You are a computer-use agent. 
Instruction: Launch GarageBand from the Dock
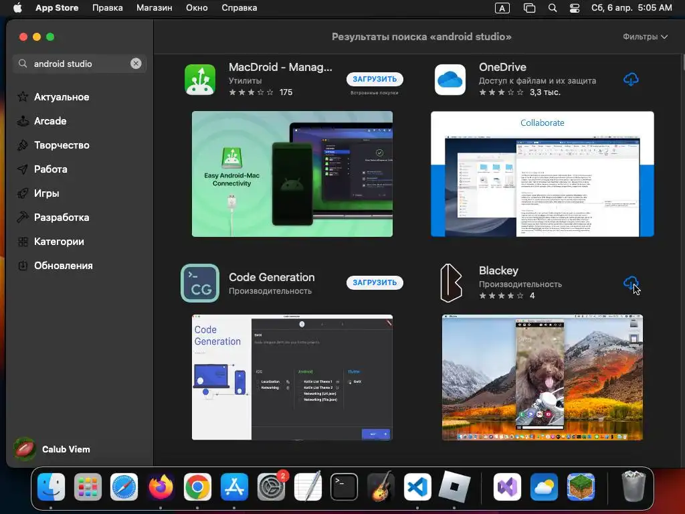coord(381,487)
